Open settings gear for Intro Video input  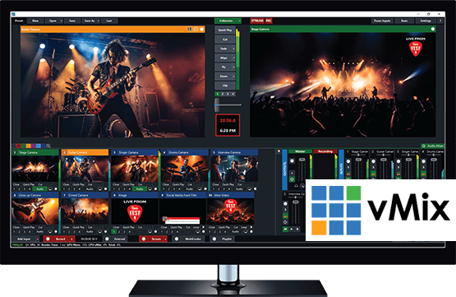[251, 232]
